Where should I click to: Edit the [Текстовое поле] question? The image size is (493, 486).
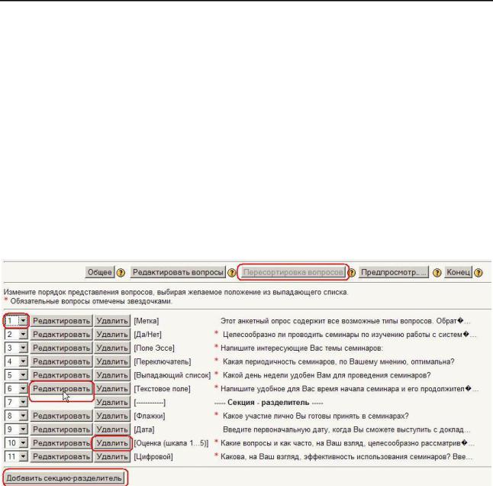click(x=61, y=388)
